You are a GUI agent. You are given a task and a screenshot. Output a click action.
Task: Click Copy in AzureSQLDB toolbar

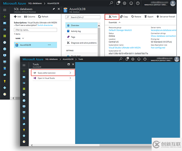[x=124, y=17]
